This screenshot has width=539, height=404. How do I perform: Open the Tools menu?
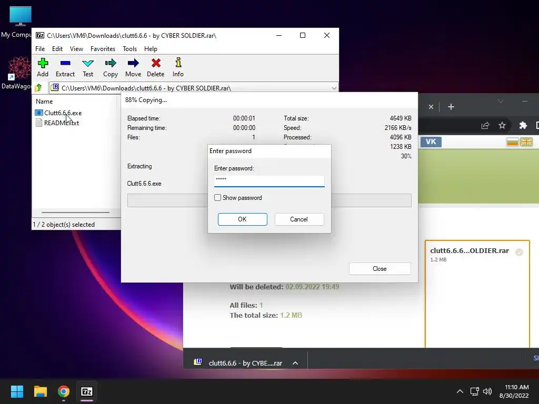coord(129,49)
